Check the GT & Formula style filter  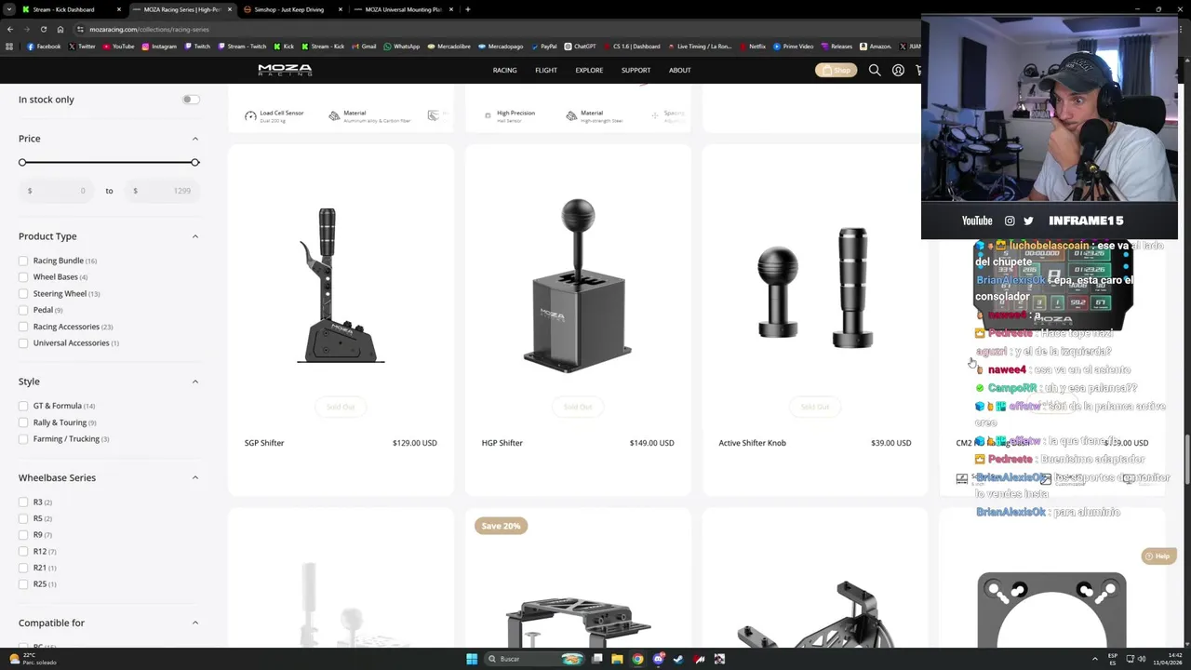coord(23,406)
